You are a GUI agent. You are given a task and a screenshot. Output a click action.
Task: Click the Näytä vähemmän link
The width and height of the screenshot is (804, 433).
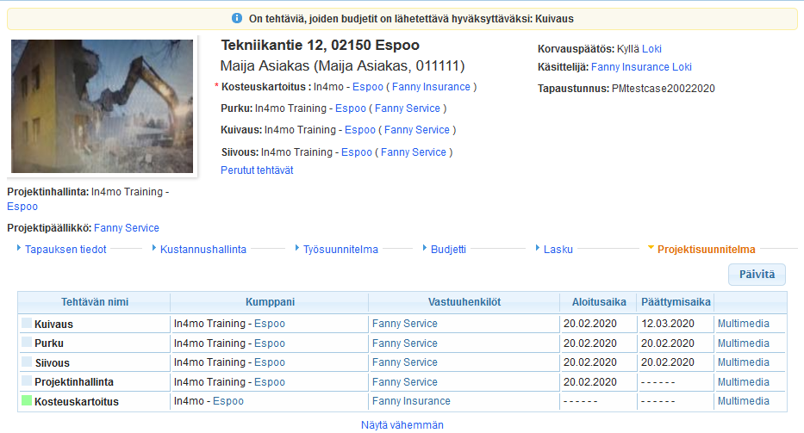point(402,424)
